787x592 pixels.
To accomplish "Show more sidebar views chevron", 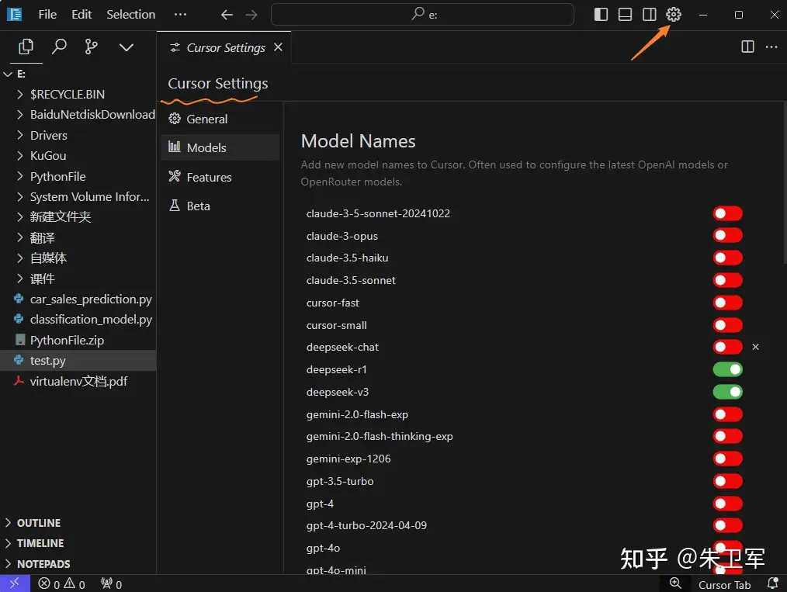I will 126,47.
